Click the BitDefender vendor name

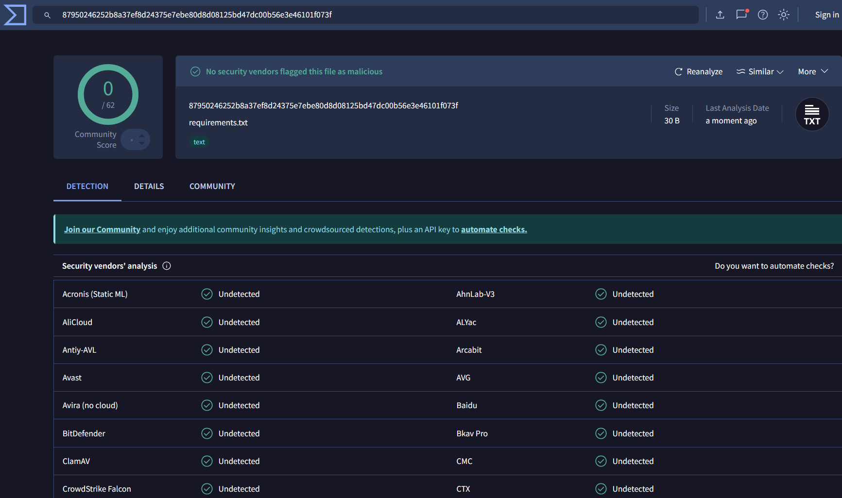coord(84,433)
